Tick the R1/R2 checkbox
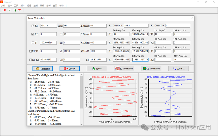218x136 pixels. click(x=30, y=51)
